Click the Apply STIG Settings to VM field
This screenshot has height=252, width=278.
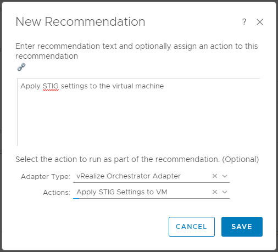(151, 192)
